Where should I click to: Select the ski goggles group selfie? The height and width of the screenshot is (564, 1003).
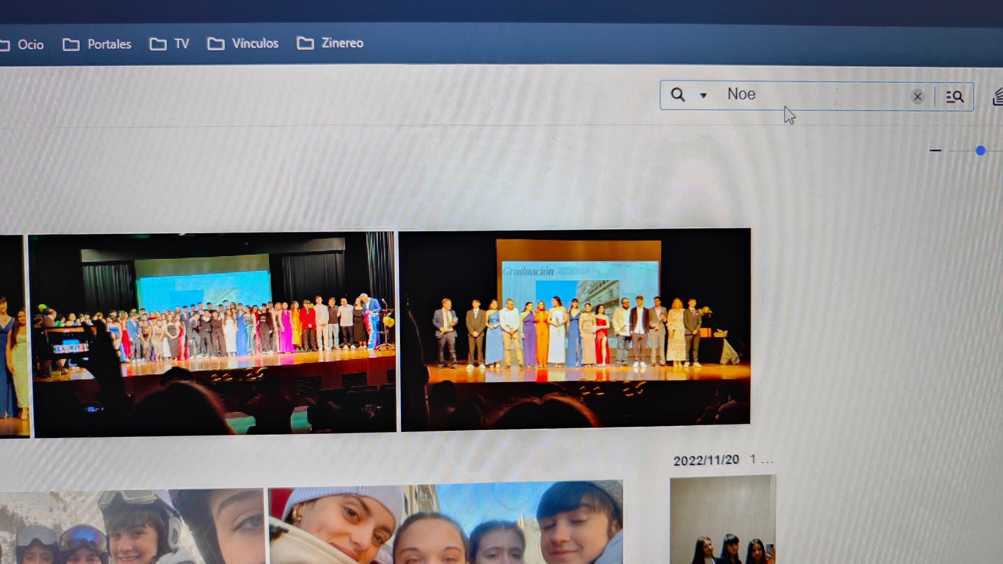131,526
